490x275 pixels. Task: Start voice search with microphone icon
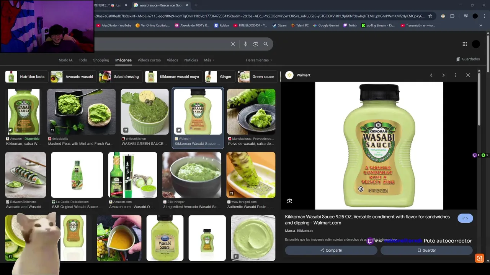tap(245, 44)
